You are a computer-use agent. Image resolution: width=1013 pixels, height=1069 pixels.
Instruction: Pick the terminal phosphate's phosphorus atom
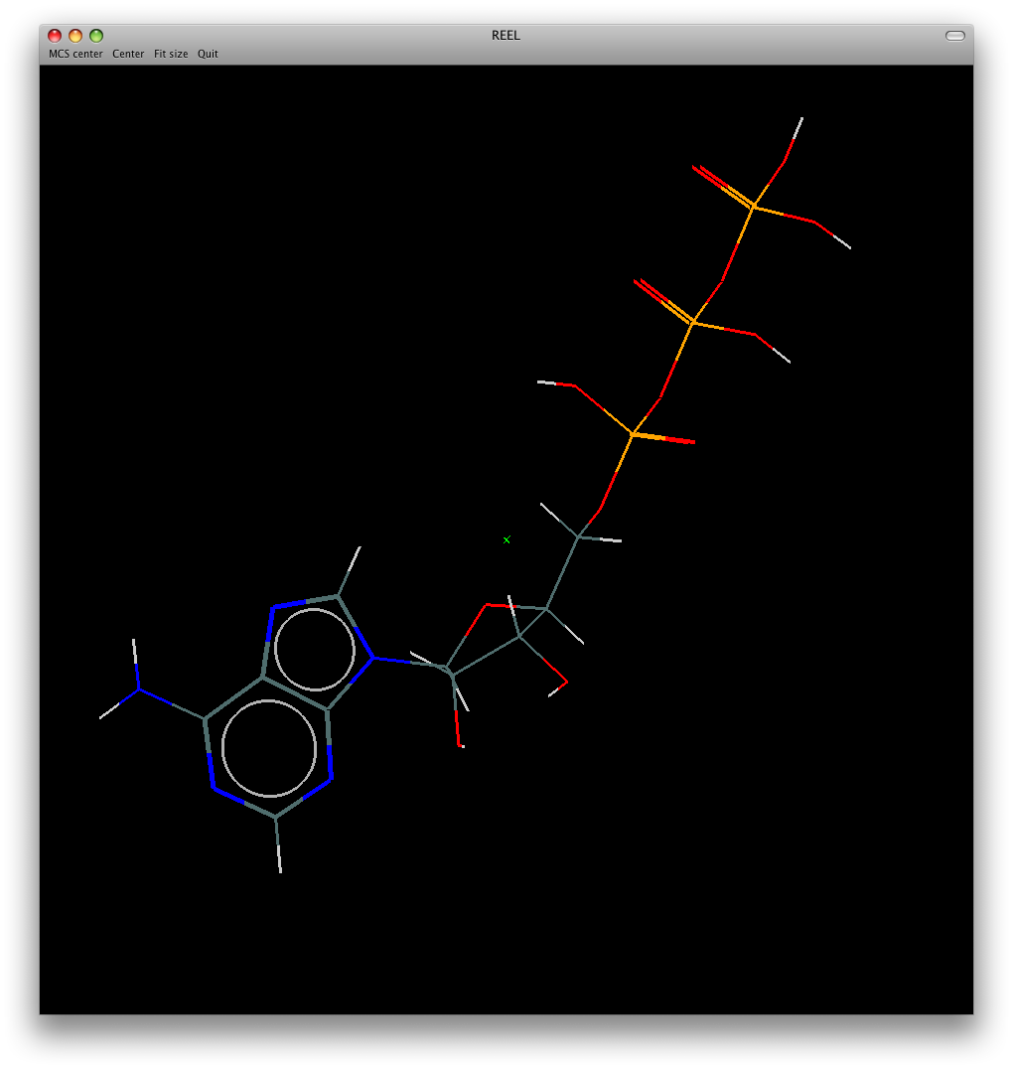pos(753,207)
